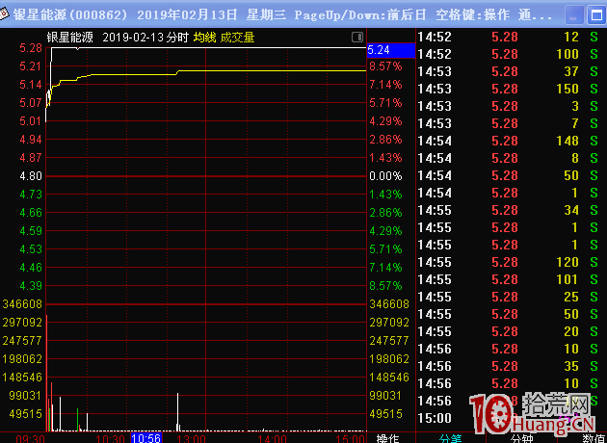Click the 10:30 time axis label

(111, 439)
